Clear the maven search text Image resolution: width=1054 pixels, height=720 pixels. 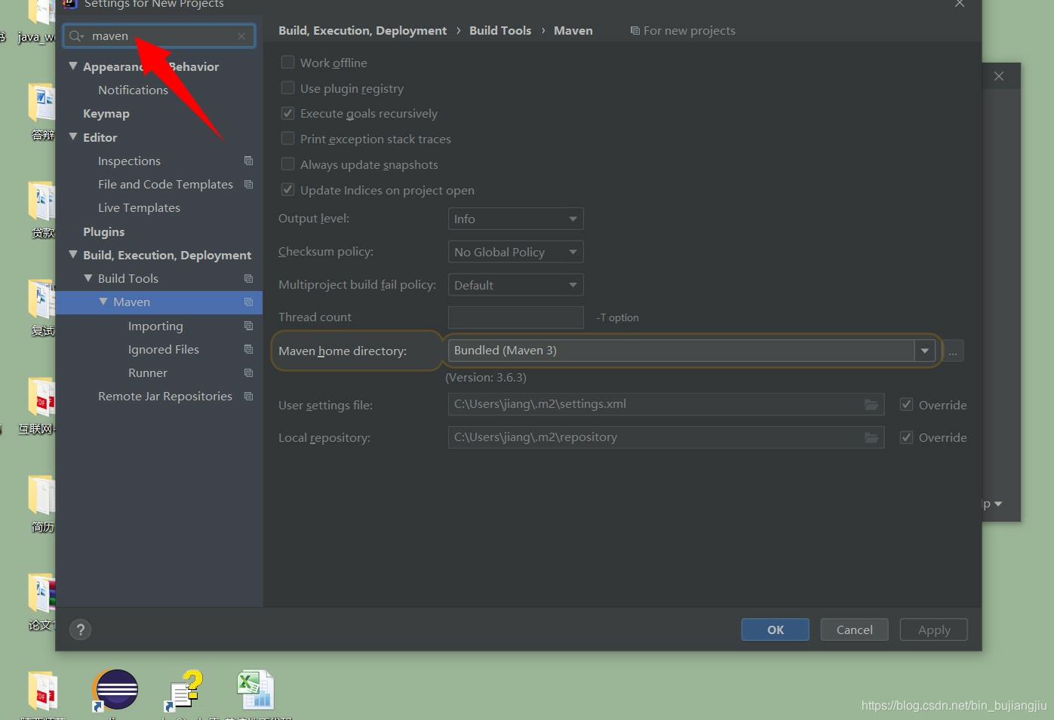(x=241, y=36)
